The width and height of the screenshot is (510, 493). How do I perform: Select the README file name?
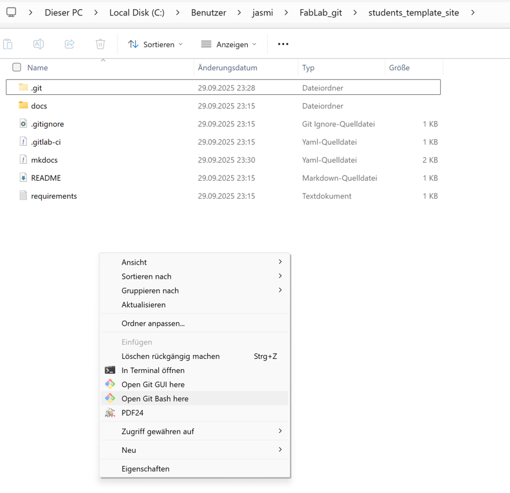(x=46, y=178)
